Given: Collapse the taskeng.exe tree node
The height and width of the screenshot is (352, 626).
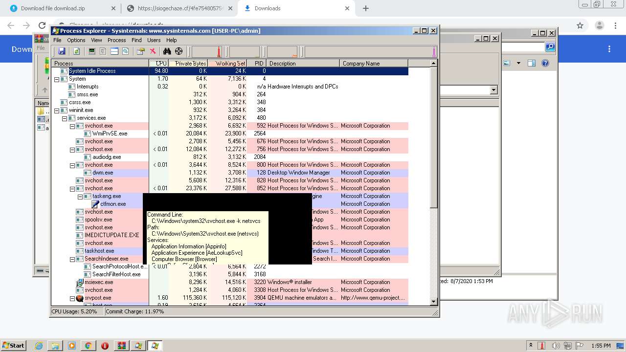Looking at the screenshot, I should [x=80, y=196].
